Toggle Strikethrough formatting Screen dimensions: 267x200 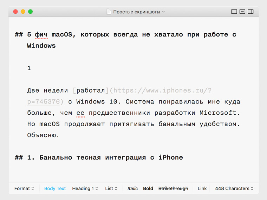tap(173, 188)
